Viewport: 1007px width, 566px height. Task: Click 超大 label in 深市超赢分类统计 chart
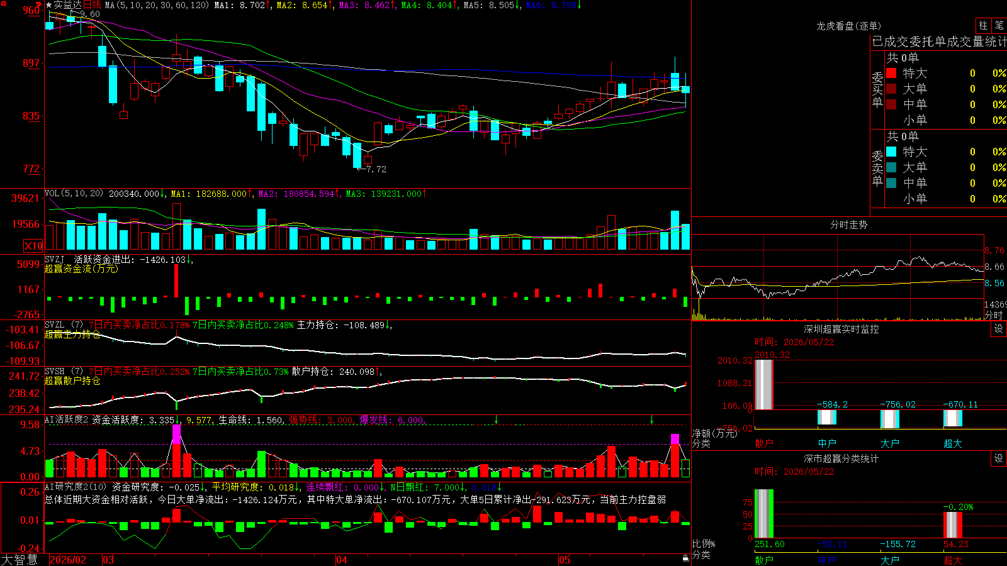coord(953,560)
